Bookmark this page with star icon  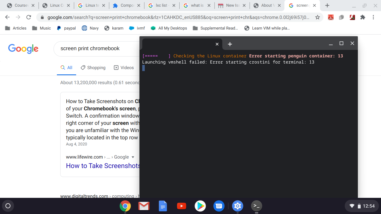pyautogui.click(x=317, y=17)
